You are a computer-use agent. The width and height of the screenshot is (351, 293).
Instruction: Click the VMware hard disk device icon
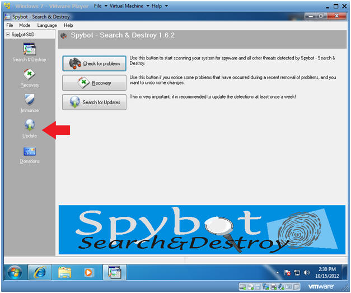point(243,286)
